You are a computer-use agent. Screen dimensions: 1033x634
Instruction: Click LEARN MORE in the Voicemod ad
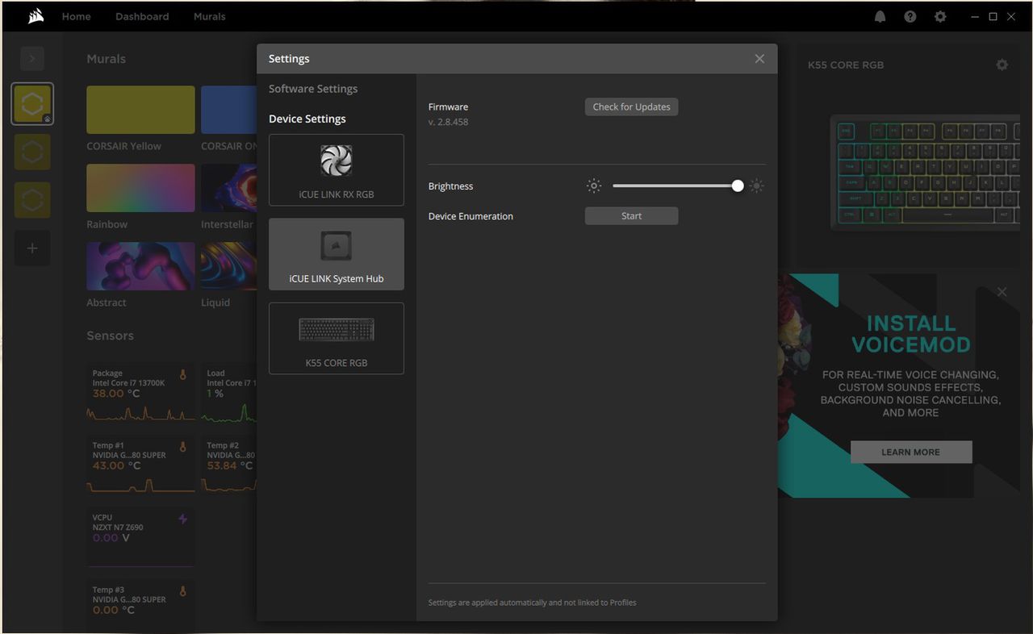coord(911,452)
